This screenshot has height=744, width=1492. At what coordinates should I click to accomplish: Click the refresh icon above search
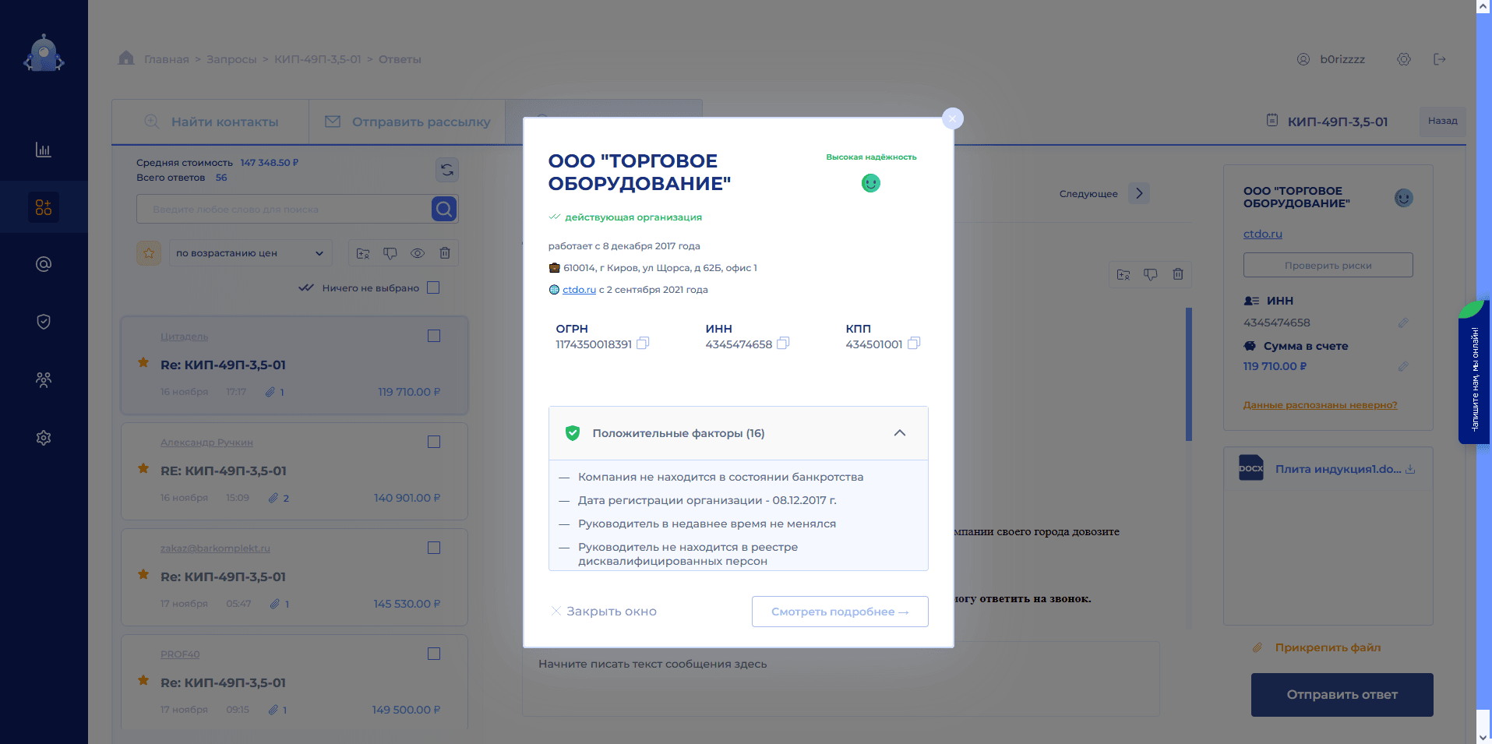pyautogui.click(x=447, y=170)
